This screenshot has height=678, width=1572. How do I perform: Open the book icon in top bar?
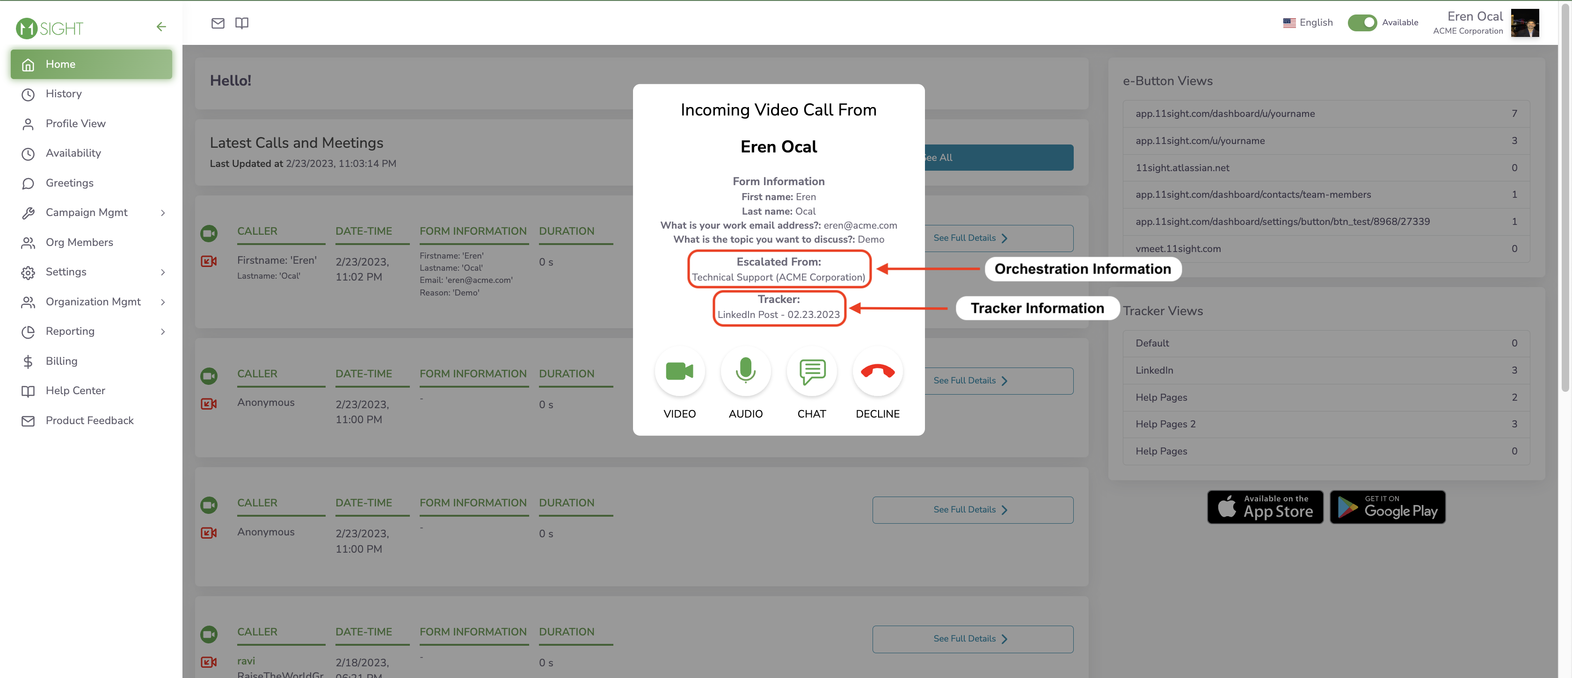(242, 23)
